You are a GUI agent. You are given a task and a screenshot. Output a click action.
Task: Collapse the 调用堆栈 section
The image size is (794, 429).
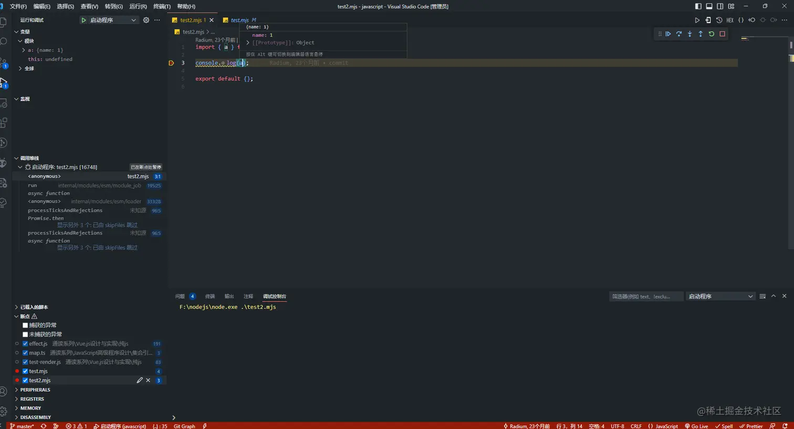click(x=16, y=158)
